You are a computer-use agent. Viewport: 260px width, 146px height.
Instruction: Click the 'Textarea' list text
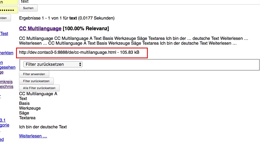[27, 118]
